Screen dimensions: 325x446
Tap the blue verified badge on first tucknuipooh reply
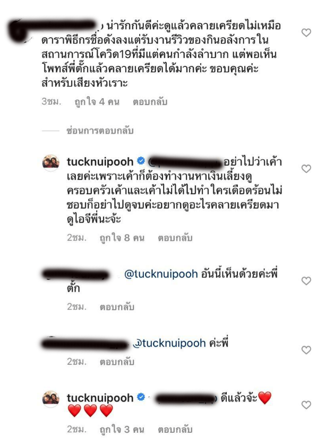click(x=141, y=161)
